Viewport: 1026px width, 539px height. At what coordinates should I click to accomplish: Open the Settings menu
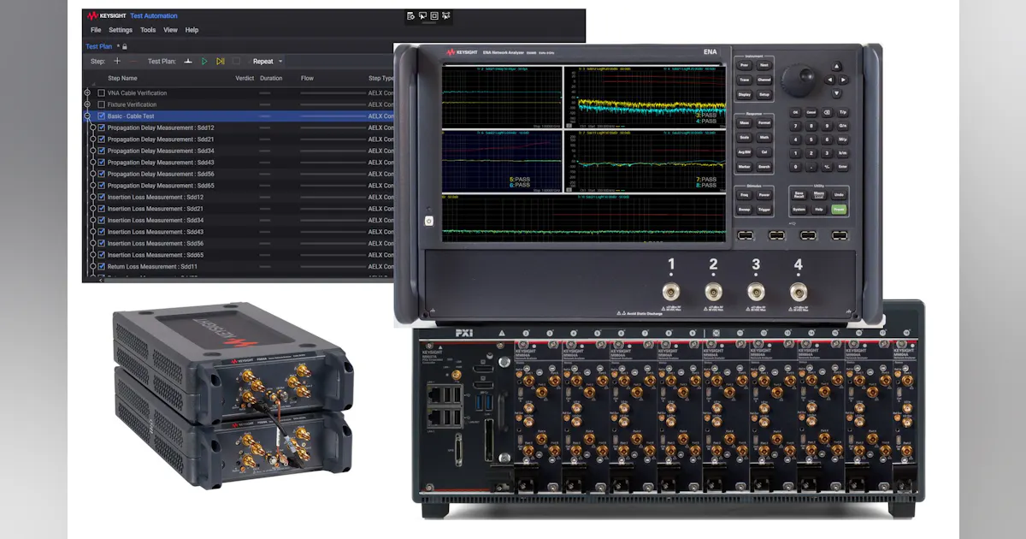click(x=121, y=30)
